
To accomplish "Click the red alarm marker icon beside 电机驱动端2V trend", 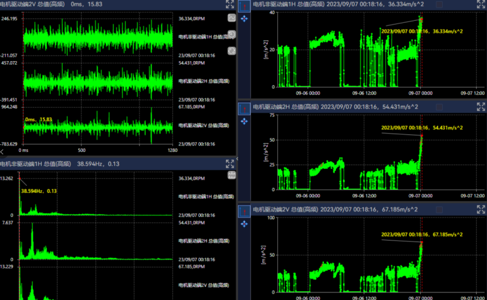I will pos(244,210).
